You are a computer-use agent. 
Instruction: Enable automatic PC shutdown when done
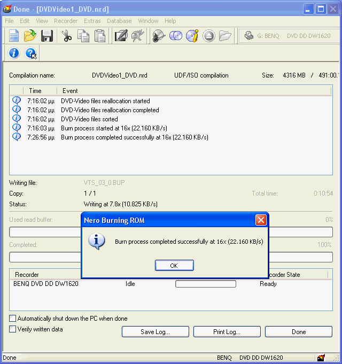(13, 319)
